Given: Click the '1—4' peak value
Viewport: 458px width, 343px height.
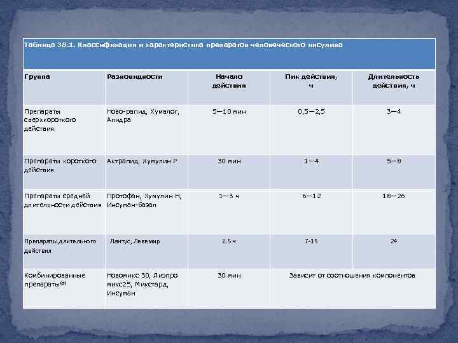Looking at the screenshot, I should pyautogui.click(x=311, y=161).
